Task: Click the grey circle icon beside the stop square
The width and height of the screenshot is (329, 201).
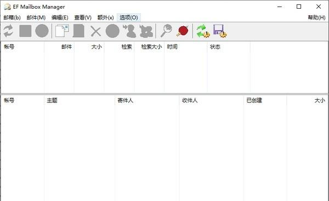Action: pos(42,31)
